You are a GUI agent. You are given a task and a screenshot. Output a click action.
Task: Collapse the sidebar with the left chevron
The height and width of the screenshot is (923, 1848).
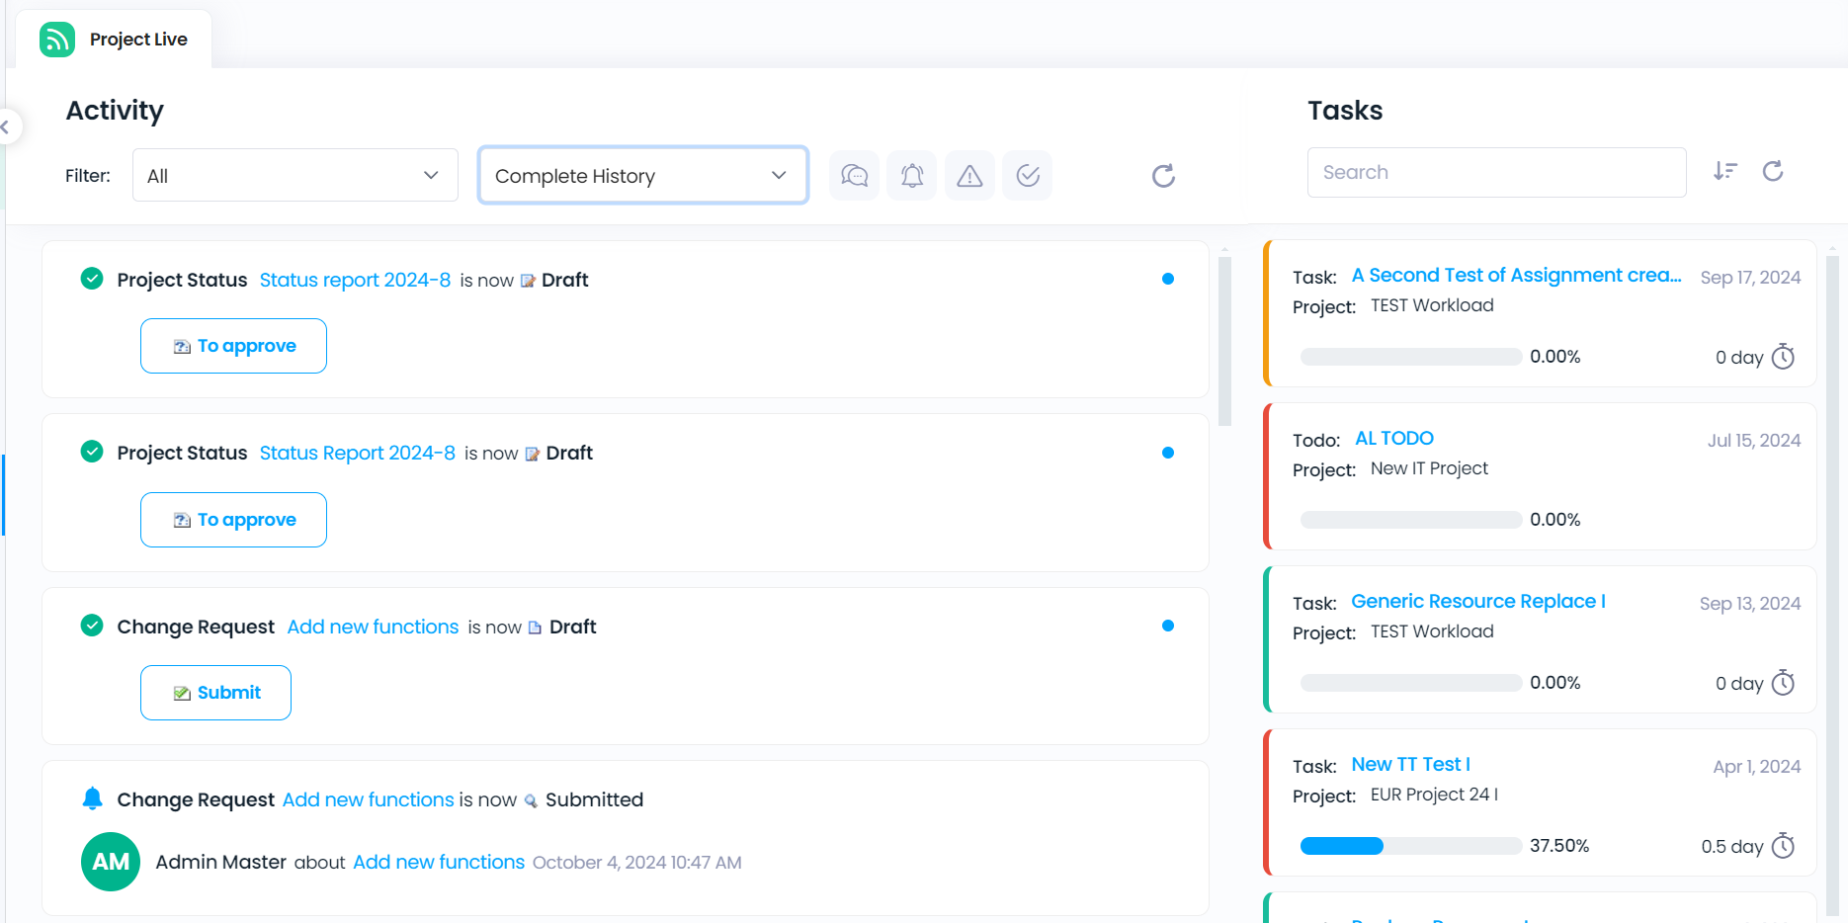pos(5,126)
